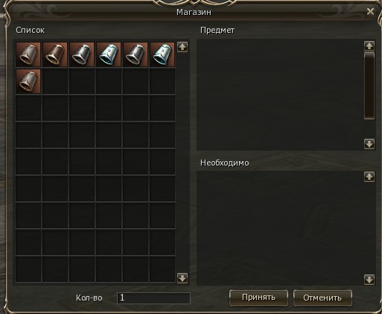Screen dimensions: 382x314
Task: Cancel with the Отменить button
Action: [x=322, y=298]
